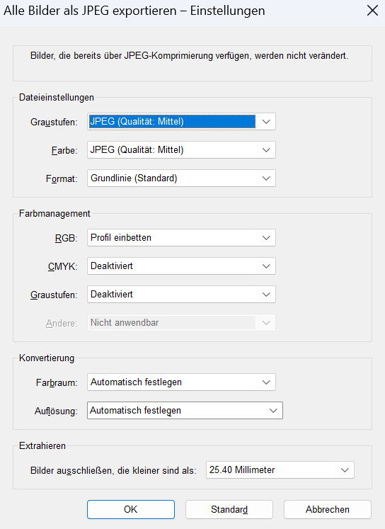Image resolution: width=385 pixels, height=529 pixels.
Task: Click the 'Format:' label
Action: [62, 178]
